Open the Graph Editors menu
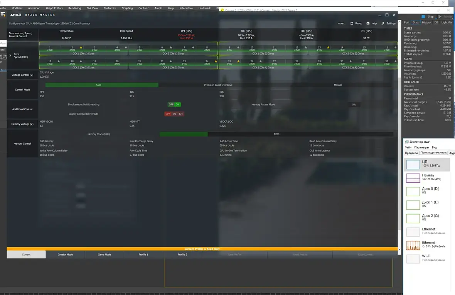Viewport: 455px width, 295px height. [x=54, y=8]
